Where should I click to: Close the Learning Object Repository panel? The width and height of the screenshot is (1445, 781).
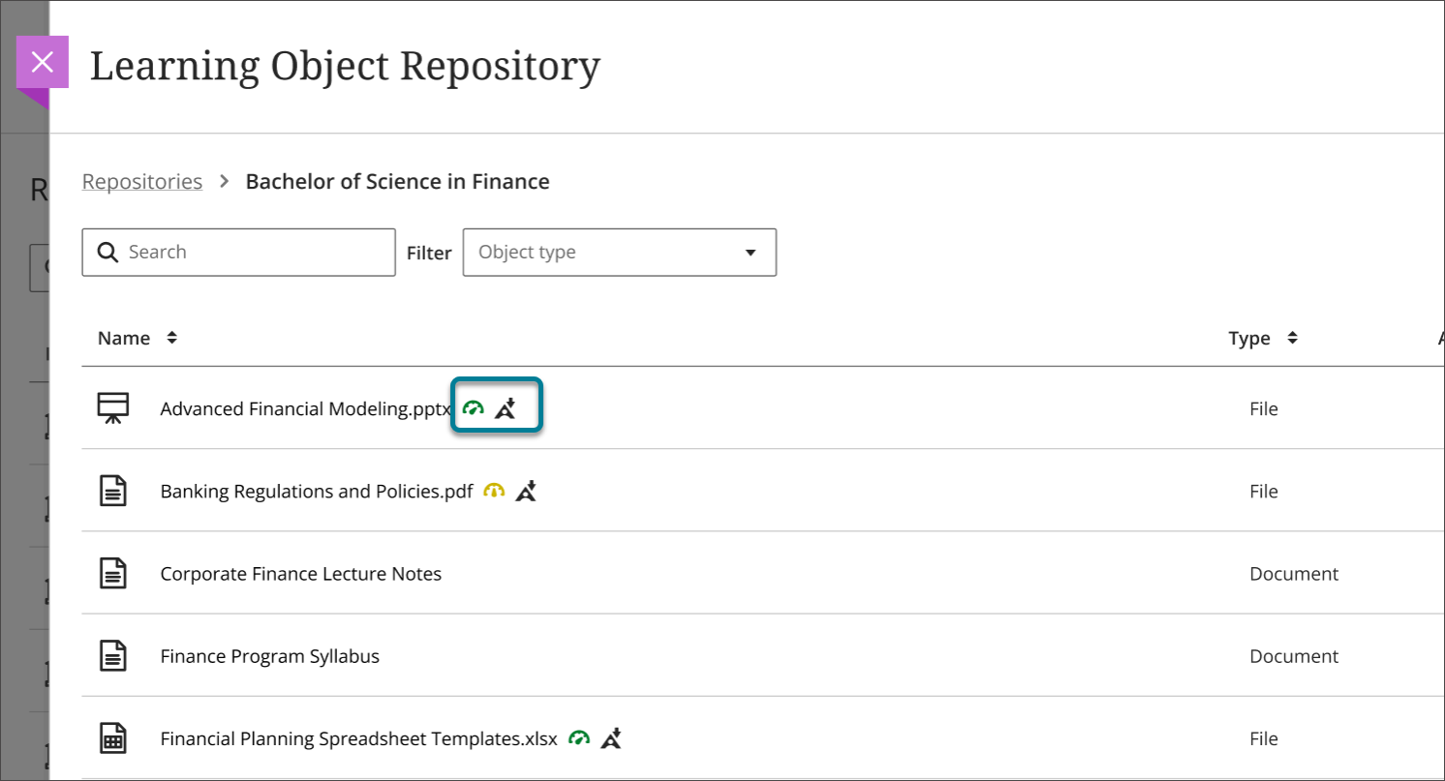pyautogui.click(x=43, y=63)
